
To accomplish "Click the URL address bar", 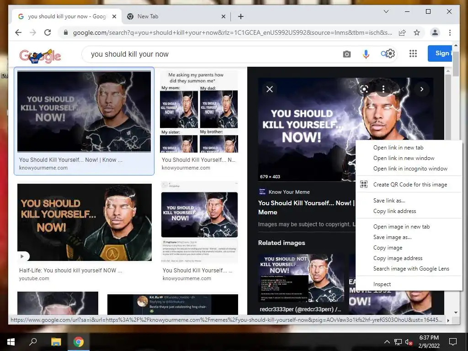I will click(233, 32).
